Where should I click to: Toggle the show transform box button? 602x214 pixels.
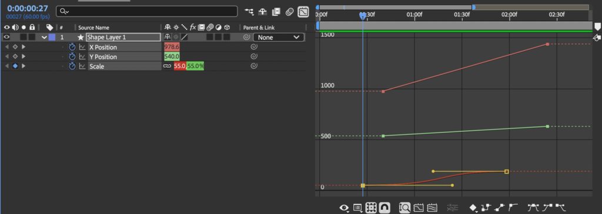370,208
